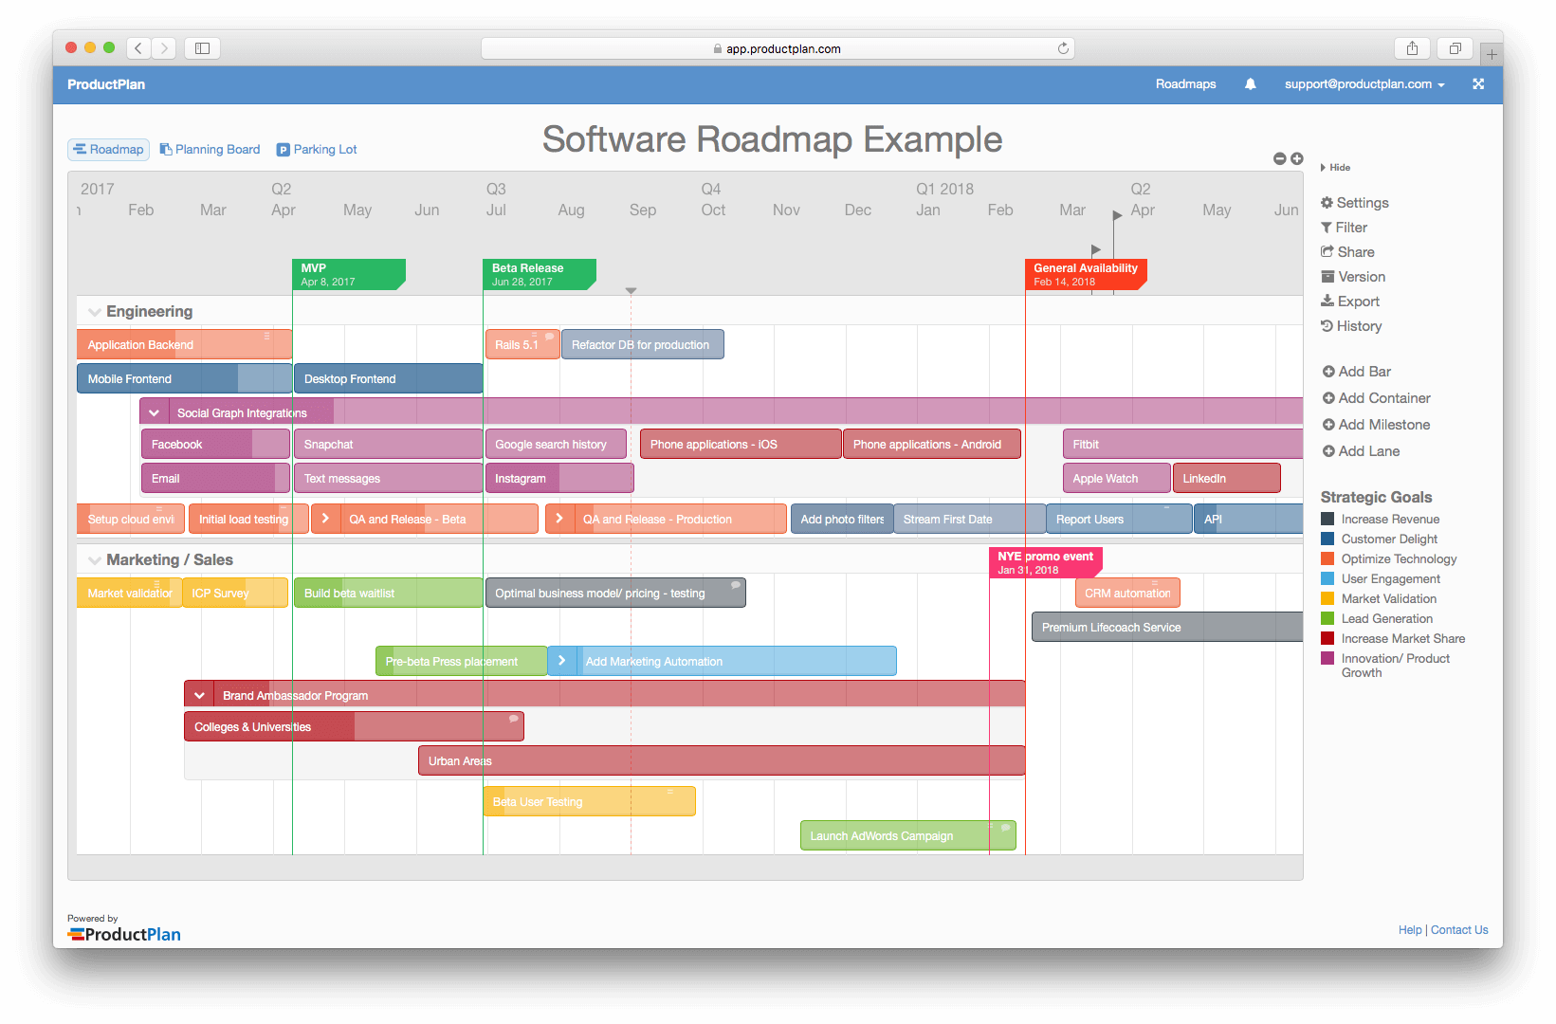Click the Help link

click(x=1410, y=929)
